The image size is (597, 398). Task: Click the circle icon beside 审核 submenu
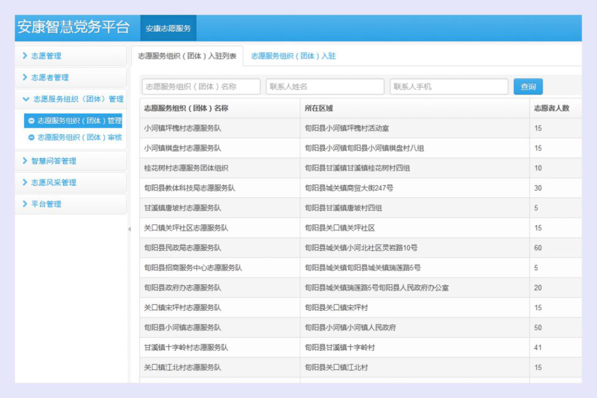point(31,138)
